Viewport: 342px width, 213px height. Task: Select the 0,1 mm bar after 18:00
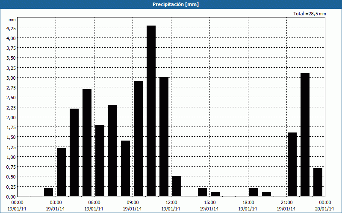(x=266, y=194)
